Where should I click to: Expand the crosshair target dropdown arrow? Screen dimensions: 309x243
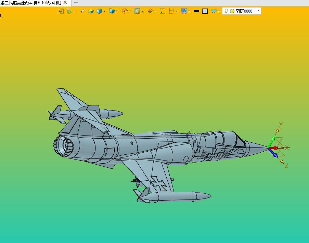(x=155, y=11)
